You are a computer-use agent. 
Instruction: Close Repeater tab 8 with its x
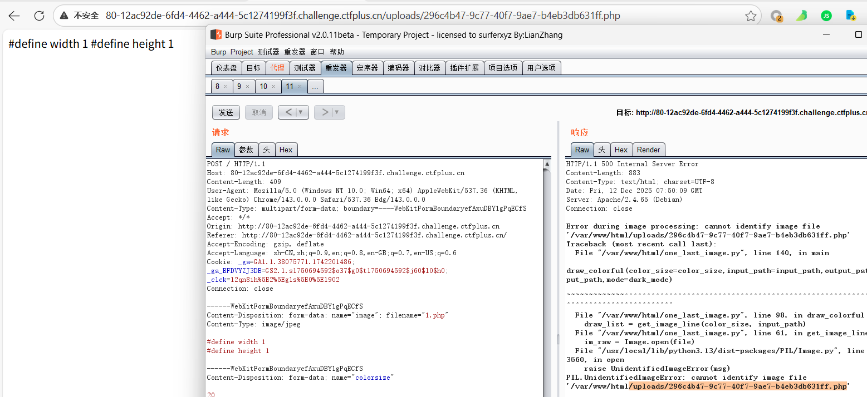(x=226, y=87)
